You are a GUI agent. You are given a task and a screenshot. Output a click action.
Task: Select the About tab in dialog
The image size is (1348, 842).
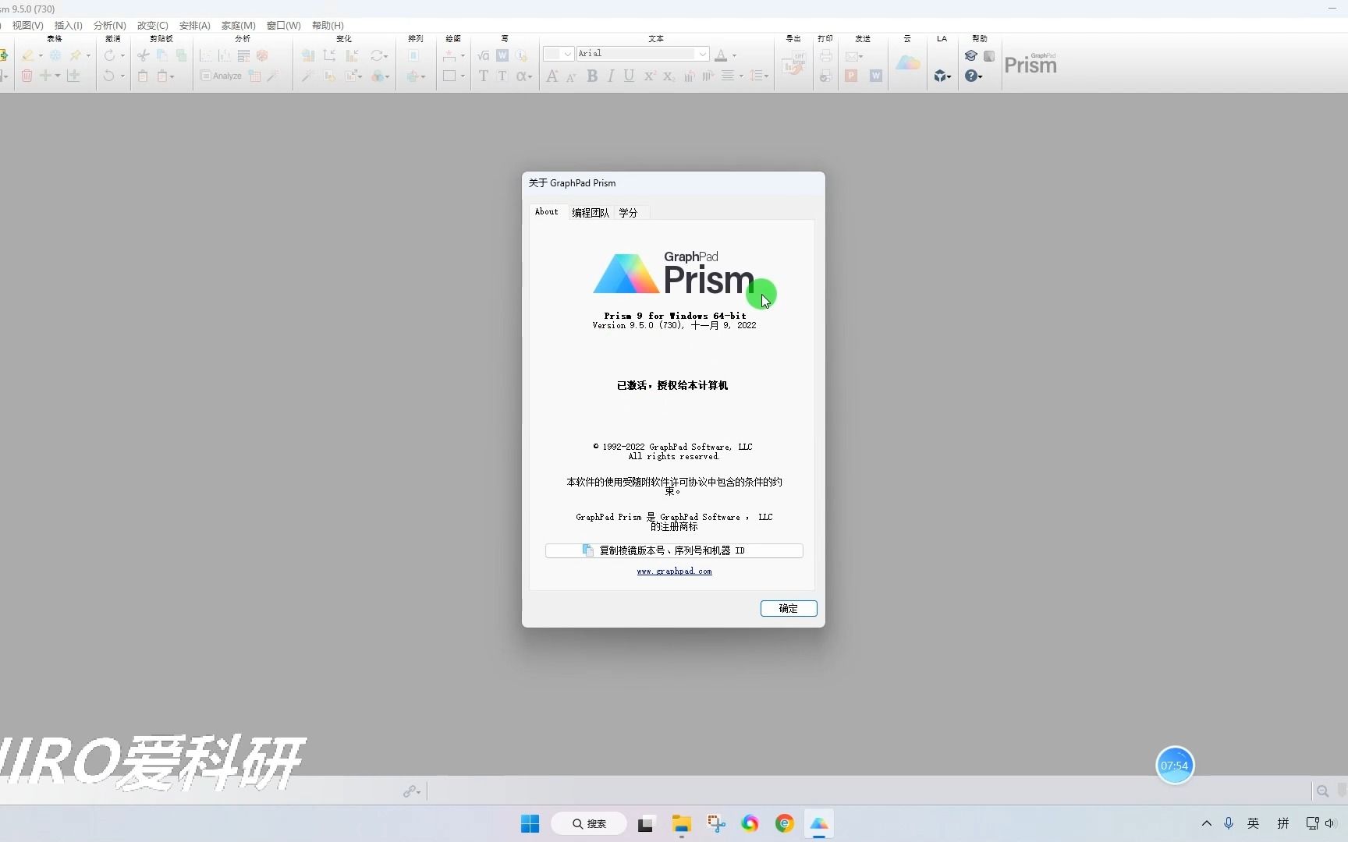coord(546,211)
